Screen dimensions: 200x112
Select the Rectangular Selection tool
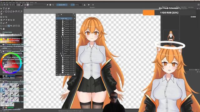tap(1, 26)
